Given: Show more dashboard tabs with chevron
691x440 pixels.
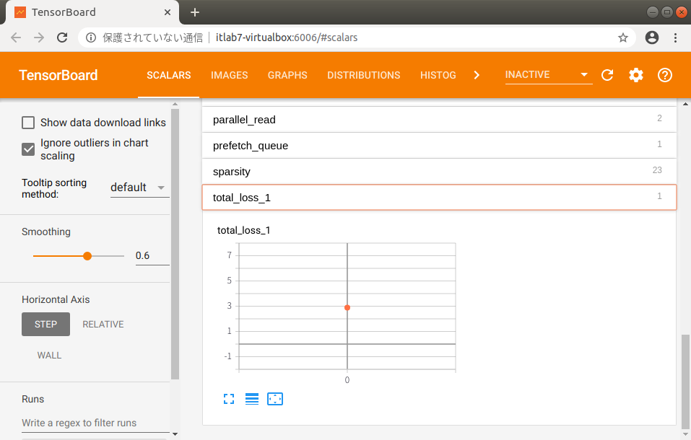Looking at the screenshot, I should coord(477,75).
